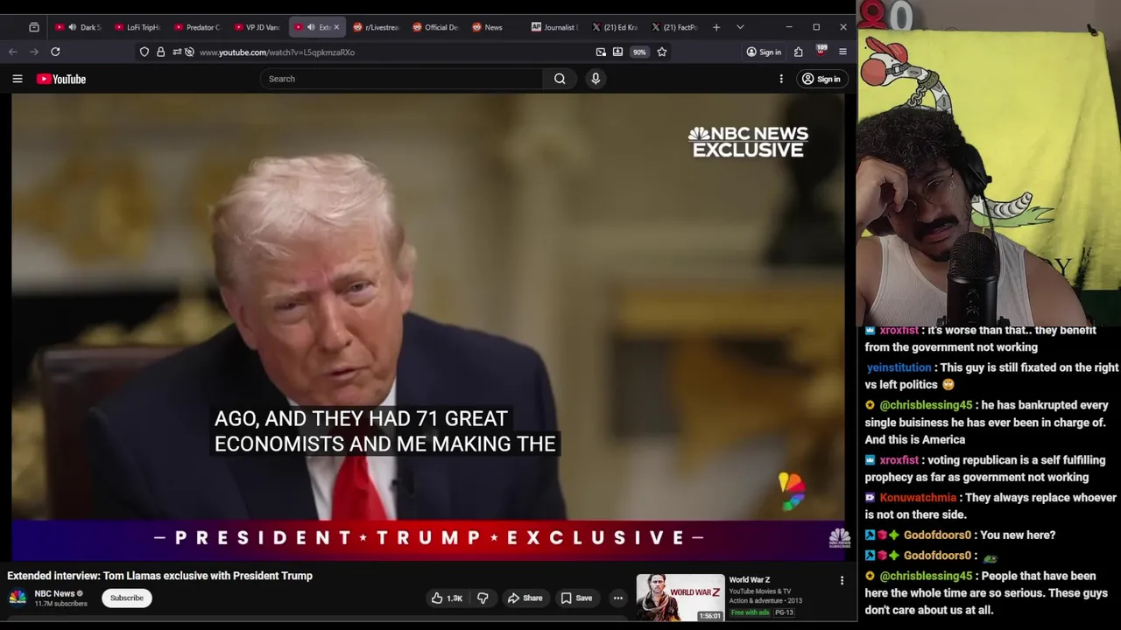Open the YouTube guide hamburger menu
The height and width of the screenshot is (630, 1121).
point(18,79)
